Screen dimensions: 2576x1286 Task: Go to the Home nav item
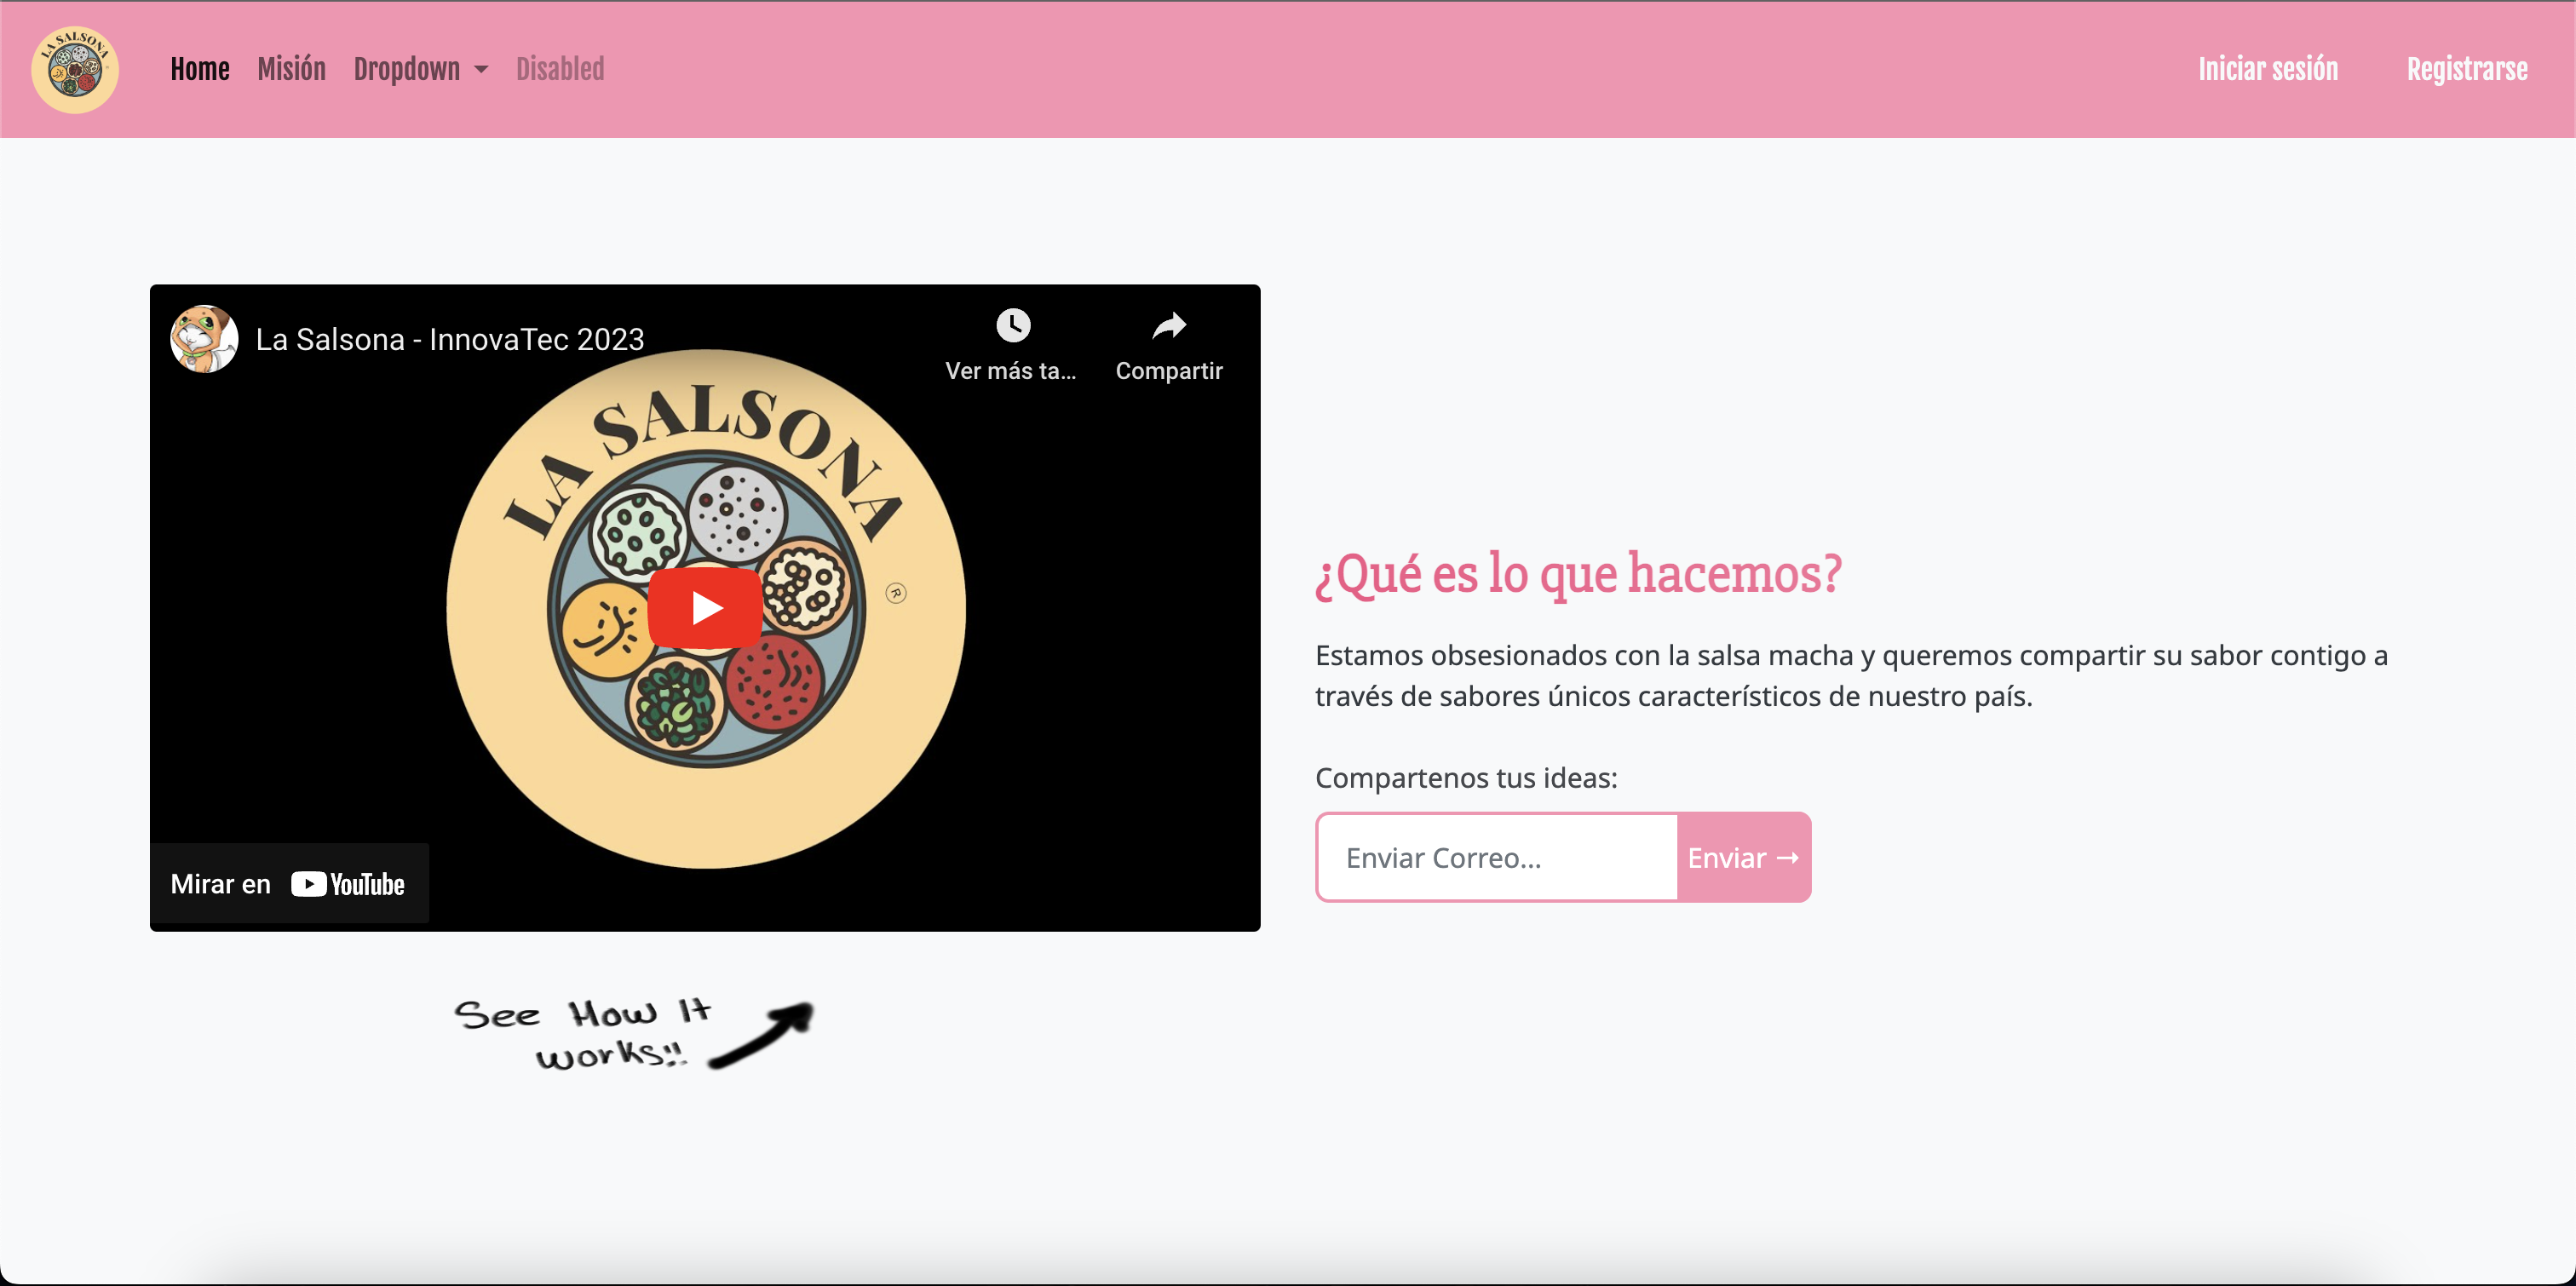pyautogui.click(x=200, y=69)
